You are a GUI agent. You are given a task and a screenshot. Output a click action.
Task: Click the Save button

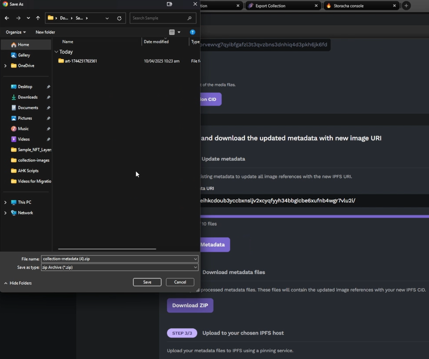coord(147,282)
